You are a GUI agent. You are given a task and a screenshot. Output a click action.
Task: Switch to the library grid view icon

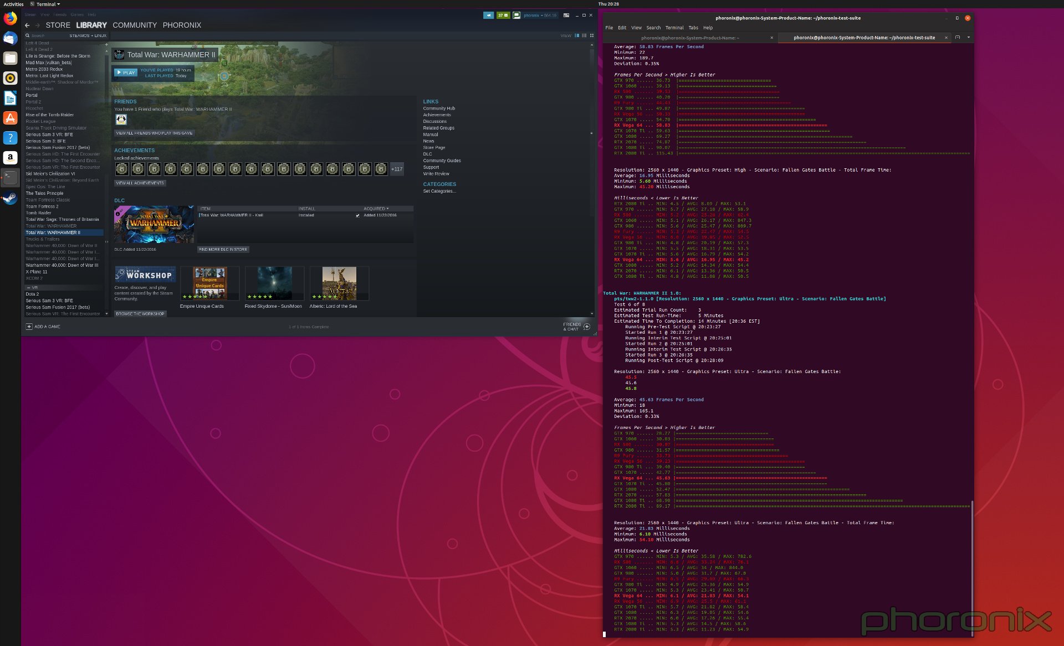click(591, 35)
